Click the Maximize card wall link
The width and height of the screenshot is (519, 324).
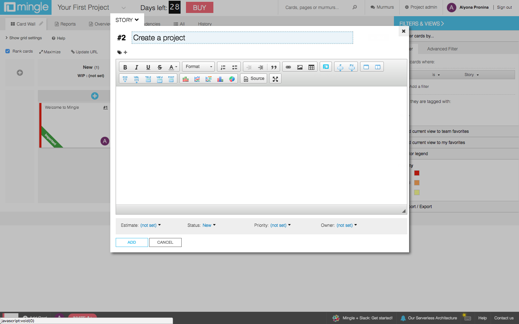tap(50, 52)
